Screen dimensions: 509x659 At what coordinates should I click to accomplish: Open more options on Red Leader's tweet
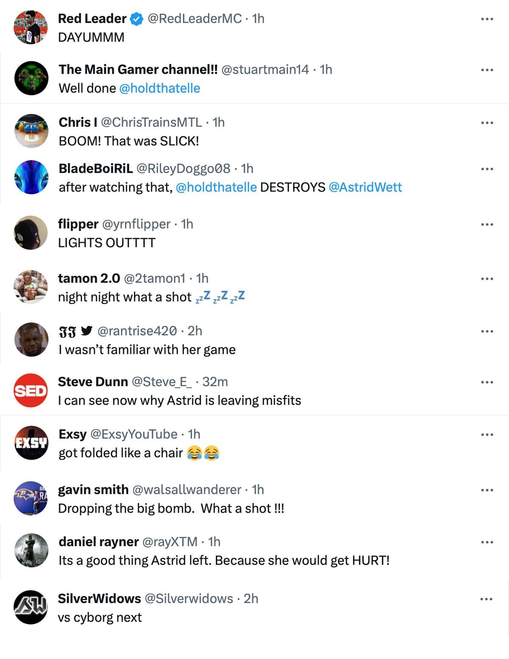(x=487, y=19)
